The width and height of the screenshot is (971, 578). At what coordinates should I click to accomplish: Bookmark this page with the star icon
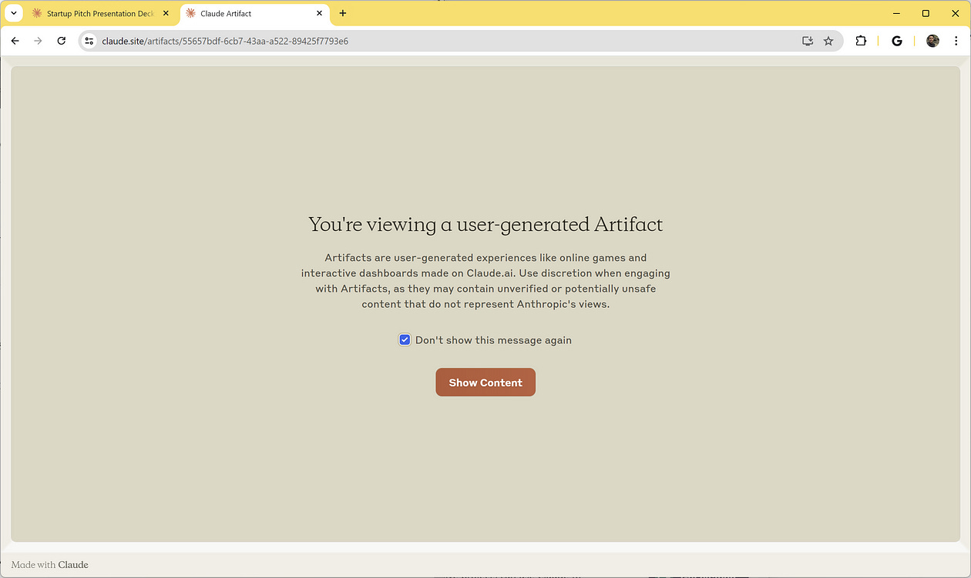(828, 41)
